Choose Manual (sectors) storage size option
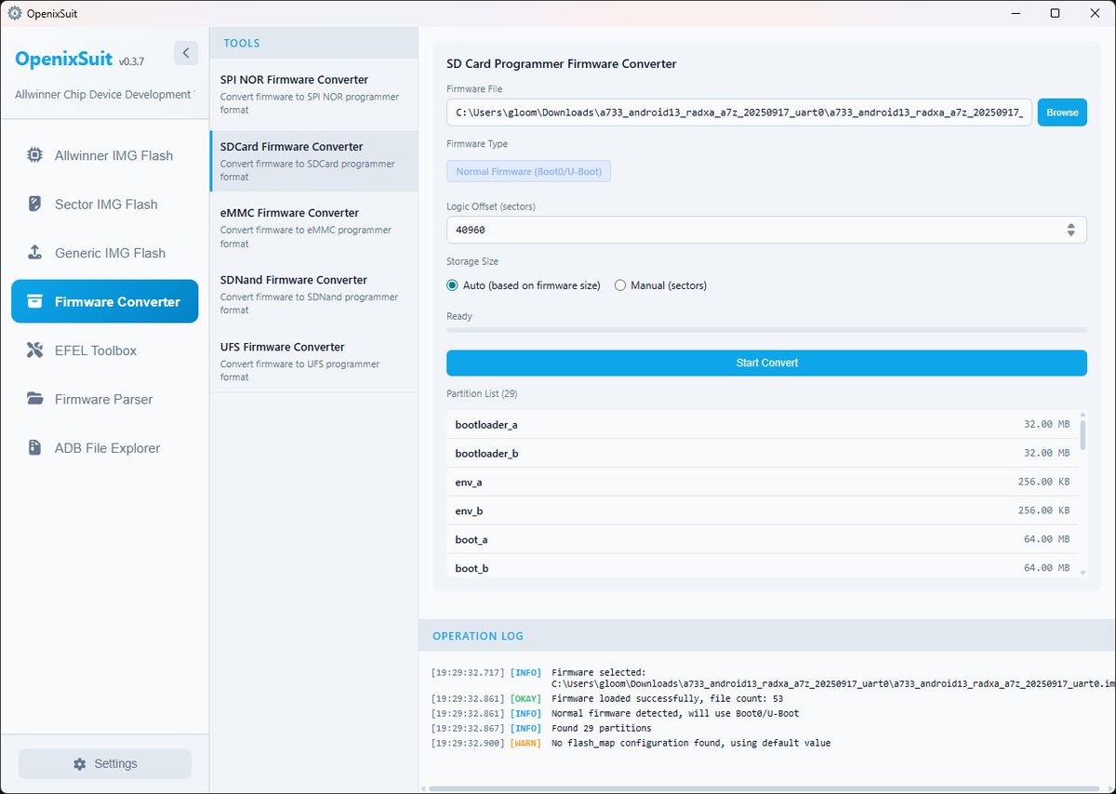The image size is (1116, 794). [660, 285]
